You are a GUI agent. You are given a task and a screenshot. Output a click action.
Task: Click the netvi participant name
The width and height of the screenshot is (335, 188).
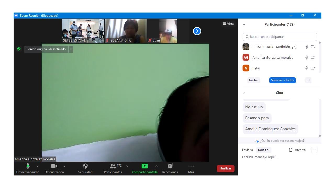coord(256,68)
